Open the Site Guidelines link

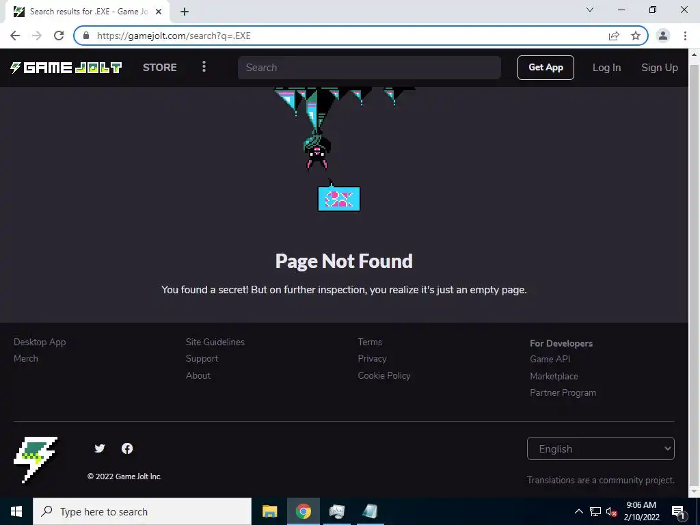click(215, 342)
